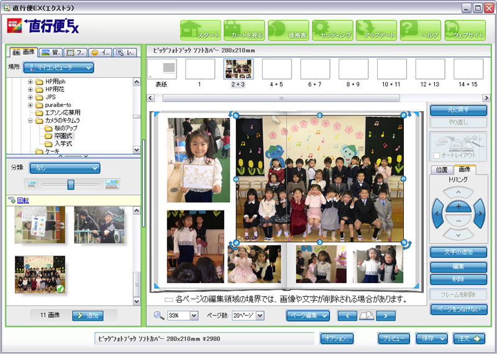Open the 分類 なし dropdown
The width and height of the screenshot is (497, 354).
65,167
